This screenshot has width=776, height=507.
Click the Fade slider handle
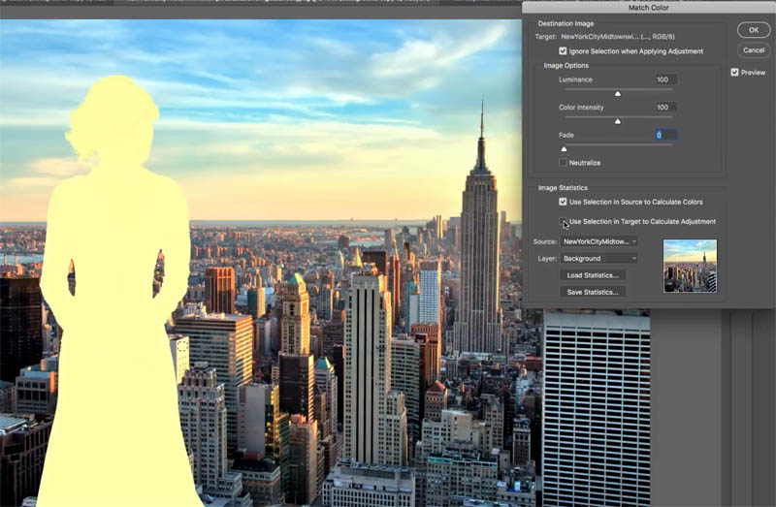(x=564, y=149)
